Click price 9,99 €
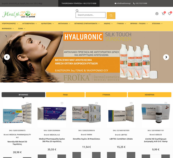The height and width of the screenshot is (158, 173). (156, 150)
